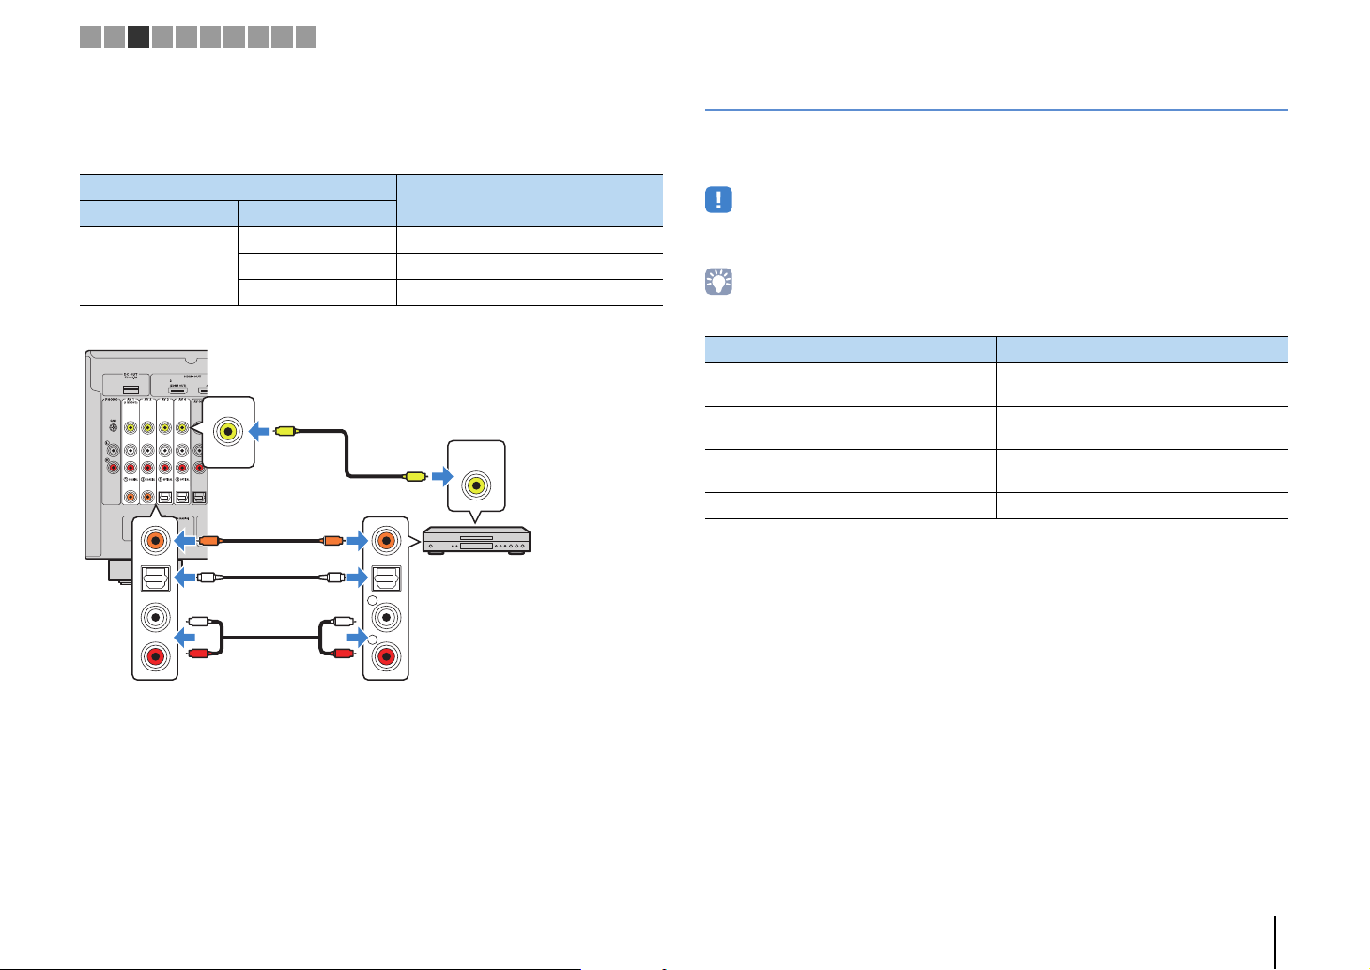Click the enlarged square optical jack on the receiver side
Viewport: 1370px width, 970px height.
[x=154, y=578]
